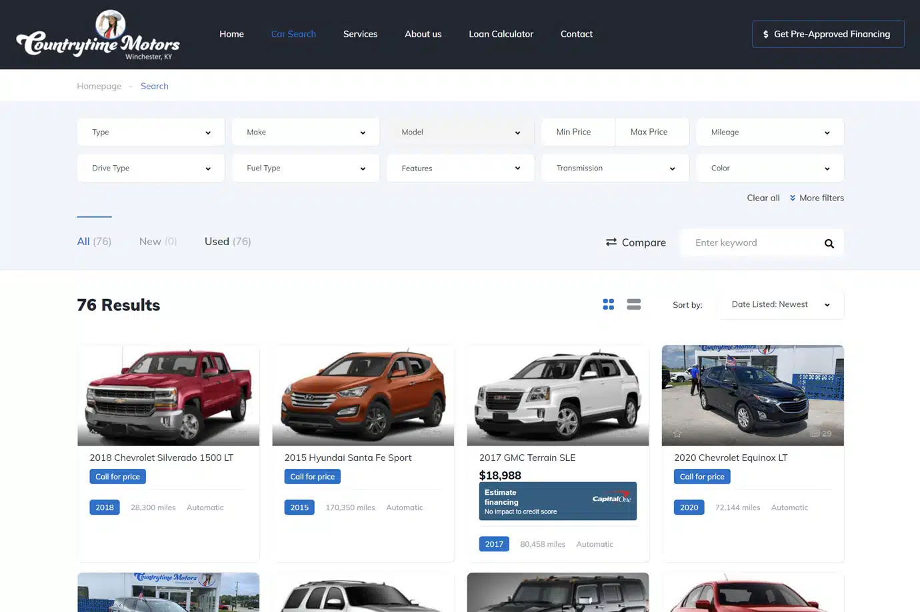920x612 pixels.
Task: Click Clear all filters link
Action: (763, 198)
